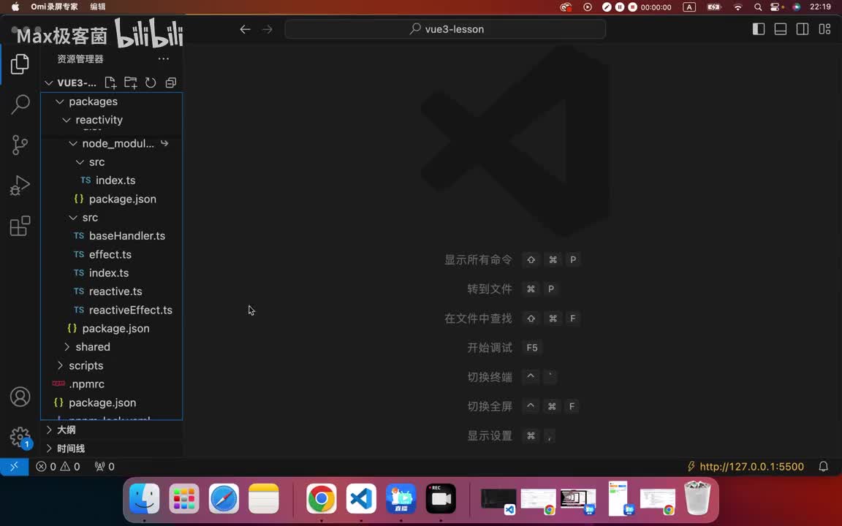Open Visual Studio Code from the Dock
The width and height of the screenshot is (842, 526).
361,498
